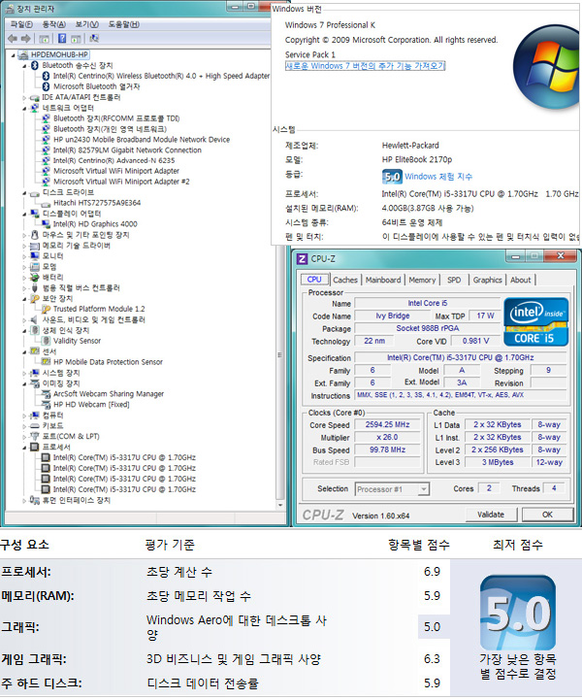The width and height of the screenshot is (582, 699).
Task: Click the monitor category icon
Action: coord(35,256)
